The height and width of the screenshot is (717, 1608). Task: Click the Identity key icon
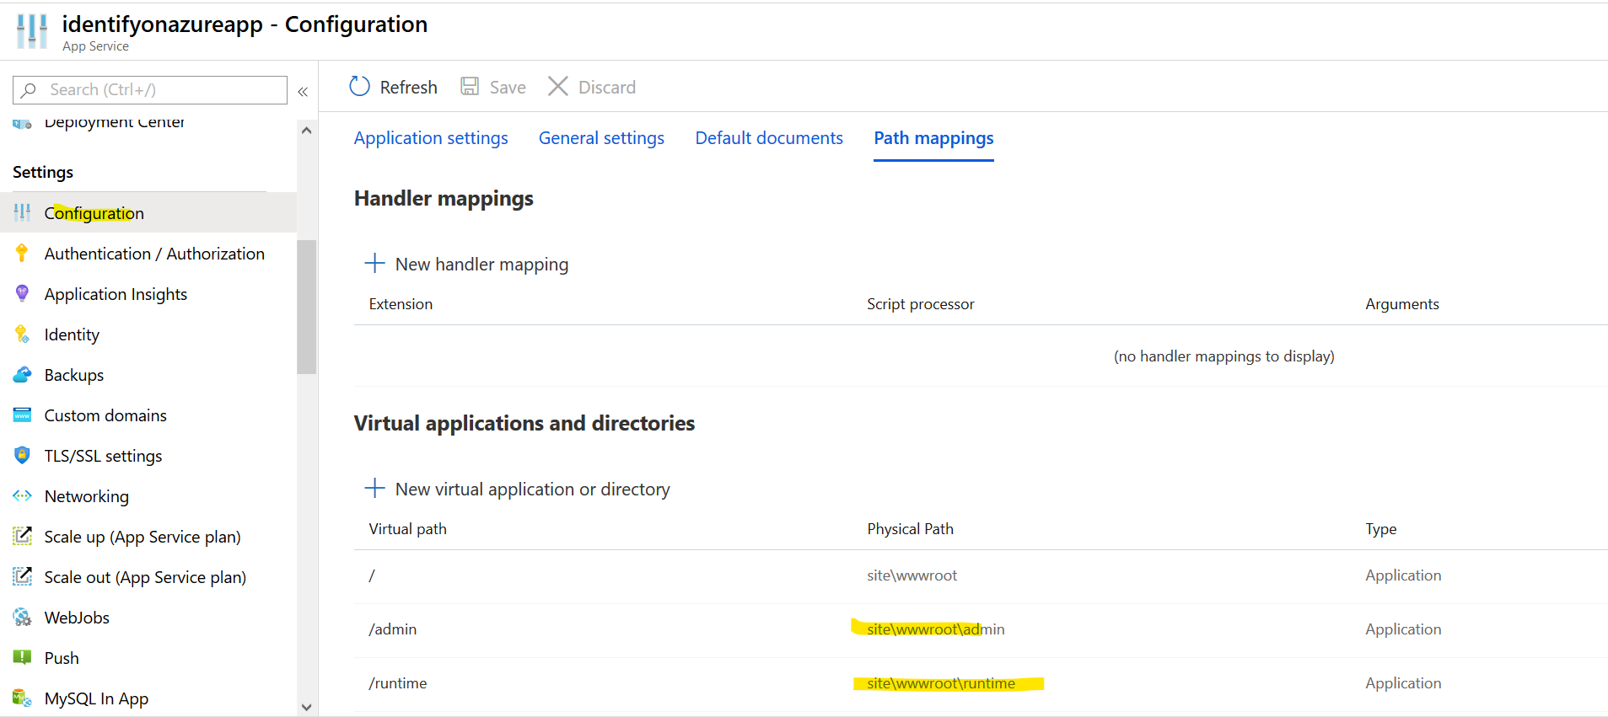(22, 334)
